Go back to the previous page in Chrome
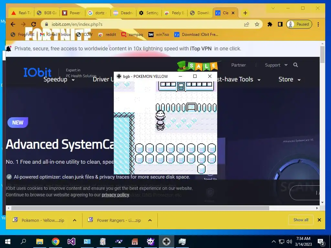Screen dimensions: 331x248 [x=13, y=24]
